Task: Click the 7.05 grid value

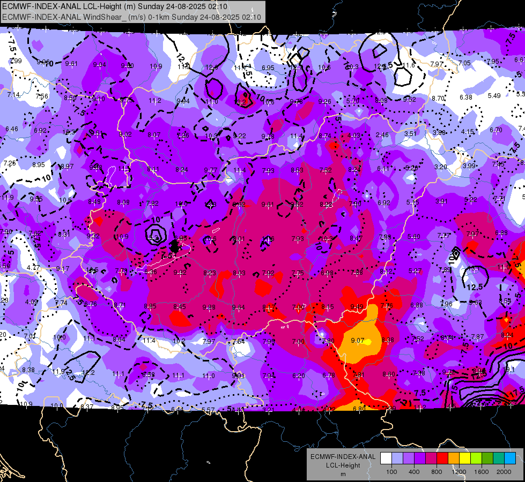Action: pos(464,63)
